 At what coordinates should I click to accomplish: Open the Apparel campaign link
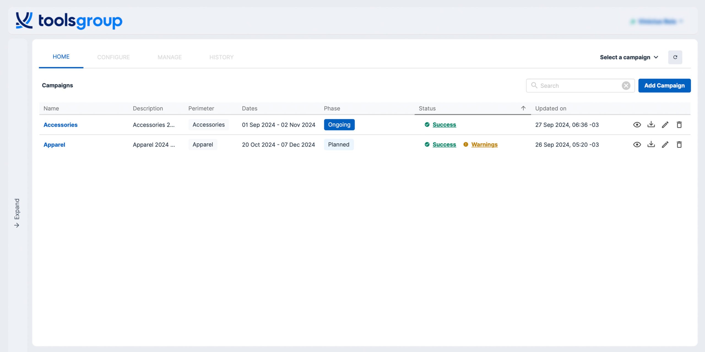[54, 144]
